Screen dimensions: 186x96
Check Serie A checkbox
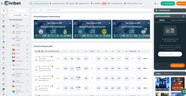[10, 54]
